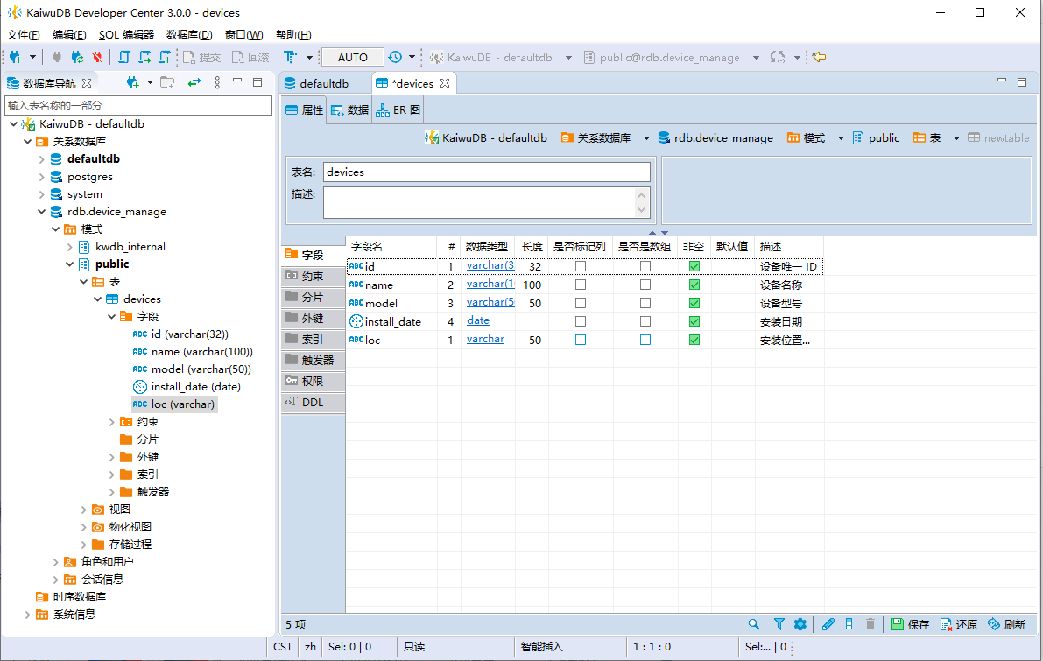Collapse the rdb.device_manage tree node
Image resolution: width=1043 pixels, height=661 pixels.
pyautogui.click(x=41, y=212)
